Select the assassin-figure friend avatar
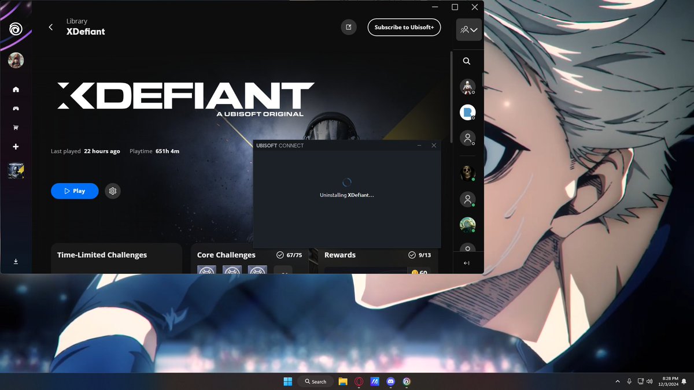694x390 pixels. [x=467, y=87]
